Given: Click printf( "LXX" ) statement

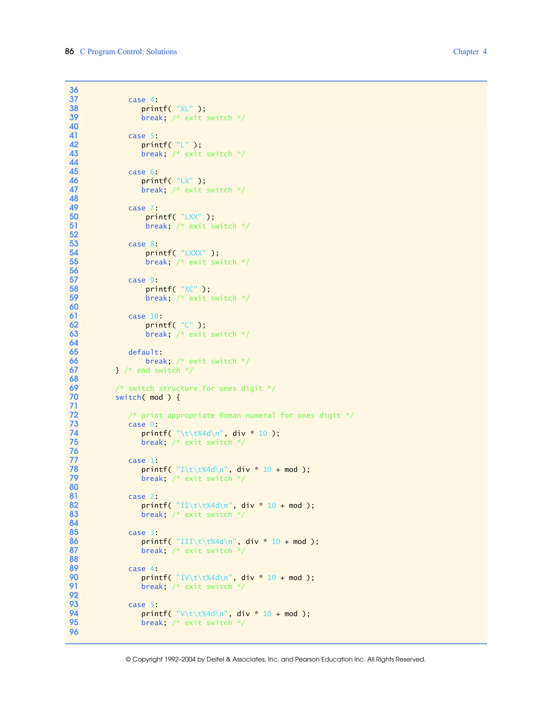Looking at the screenshot, I should (180, 217).
